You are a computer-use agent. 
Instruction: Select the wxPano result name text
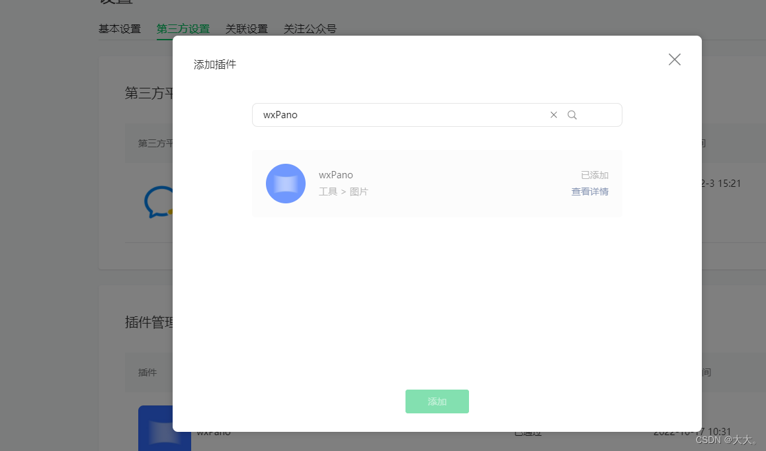[335, 174]
